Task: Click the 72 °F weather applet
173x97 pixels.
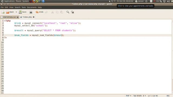Action: [x=112, y=1]
